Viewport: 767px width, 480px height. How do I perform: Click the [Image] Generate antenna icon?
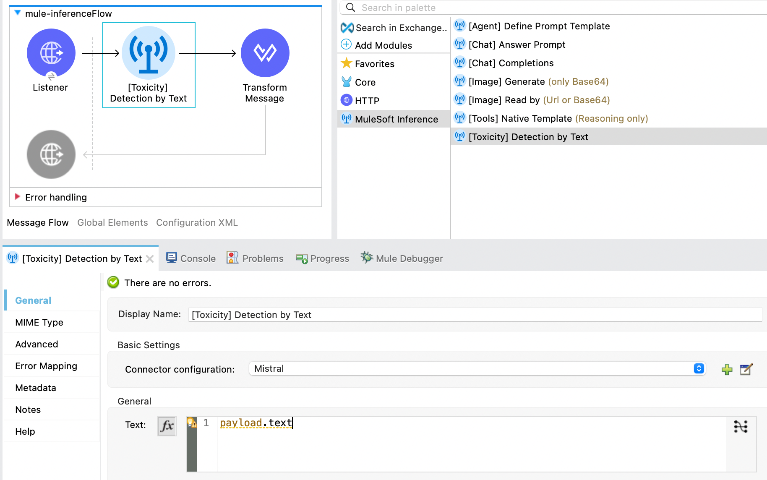[460, 81]
